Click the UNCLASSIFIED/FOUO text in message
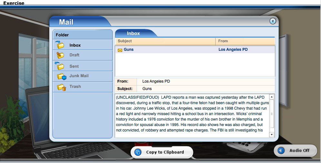This screenshot has width=321, height=163. pos(137,97)
